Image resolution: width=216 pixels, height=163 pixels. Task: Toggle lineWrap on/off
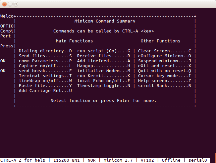click(x=45, y=81)
